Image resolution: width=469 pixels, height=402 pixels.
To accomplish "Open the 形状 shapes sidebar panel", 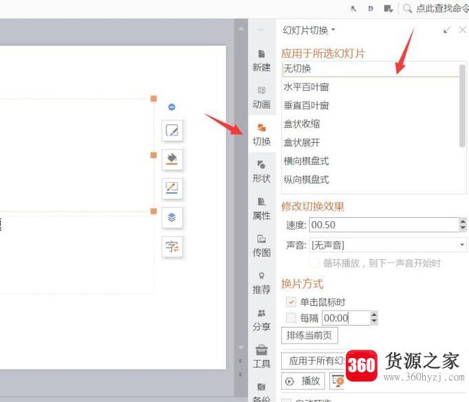I will pyautogui.click(x=261, y=172).
